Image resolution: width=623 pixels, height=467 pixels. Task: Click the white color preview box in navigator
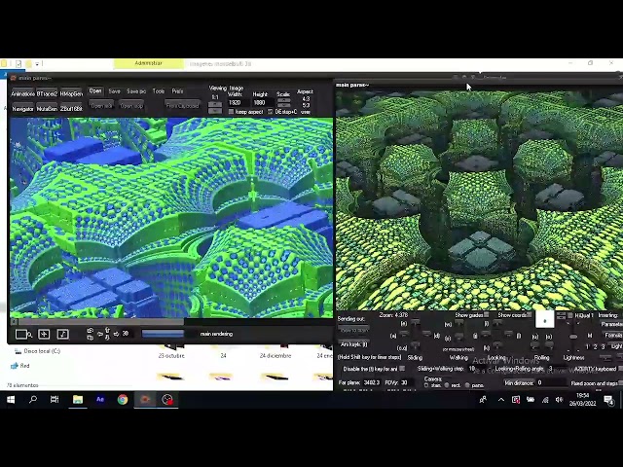tap(545, 320)
